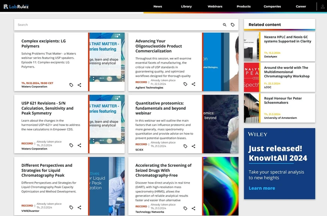Select Companies in the top navigation
This screenshot has width=327, height=216.
click(272, 6)
